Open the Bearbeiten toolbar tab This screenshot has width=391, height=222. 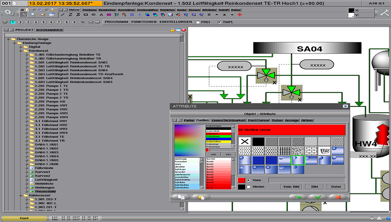coord(107,10)
